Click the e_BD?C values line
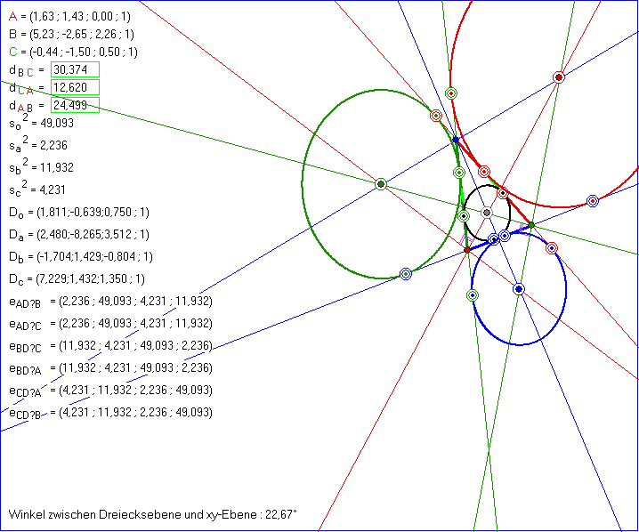639x532 pixels. [x=111, y=346]
